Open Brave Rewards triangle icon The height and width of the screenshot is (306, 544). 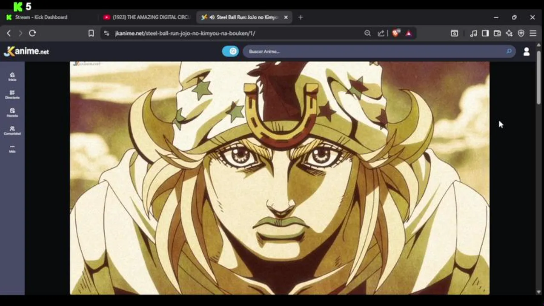(409, 33)
